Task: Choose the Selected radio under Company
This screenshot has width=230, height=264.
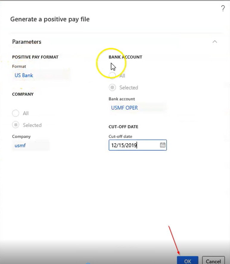Action: [x=15, y=125]
